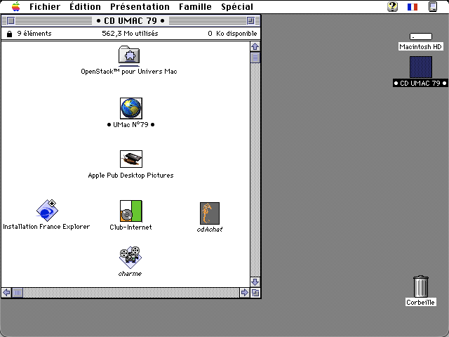Click the '• UMac N°79 •' label
The width and height of the screenshot is (449, 337).
pos(131,125)
